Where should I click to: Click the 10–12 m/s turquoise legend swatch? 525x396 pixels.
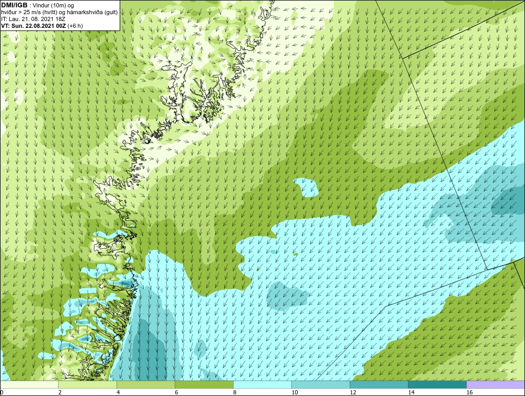tap(320, 384)
